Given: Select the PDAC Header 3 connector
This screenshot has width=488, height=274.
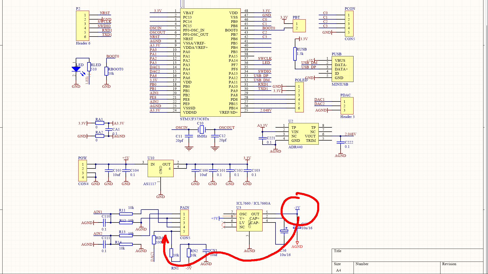Looking at the screenshot, I should point(347,106).
